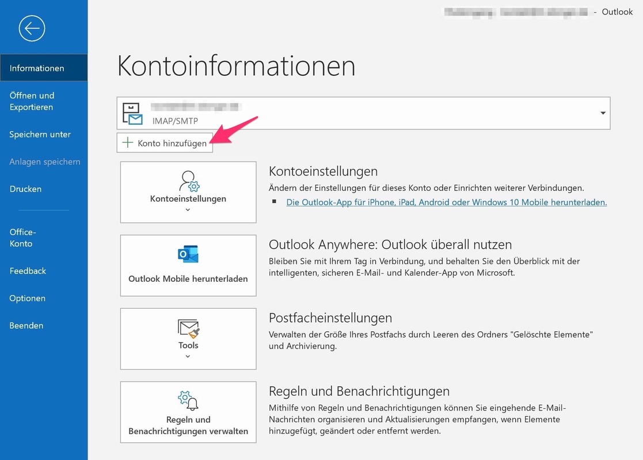Open the account selection dropdown arrow
The width and height of the screenshot is (643, 460).
tap(603, 113)
